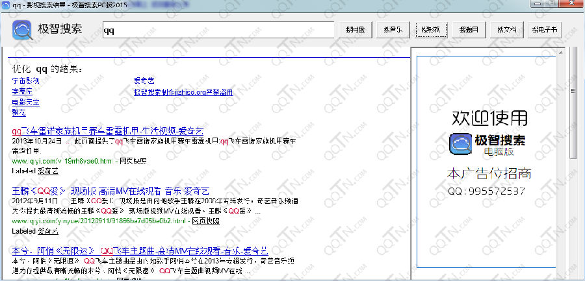
Task: Open the 爱奇艺 link under 优化结果
Action: click(x=144, y=81)
